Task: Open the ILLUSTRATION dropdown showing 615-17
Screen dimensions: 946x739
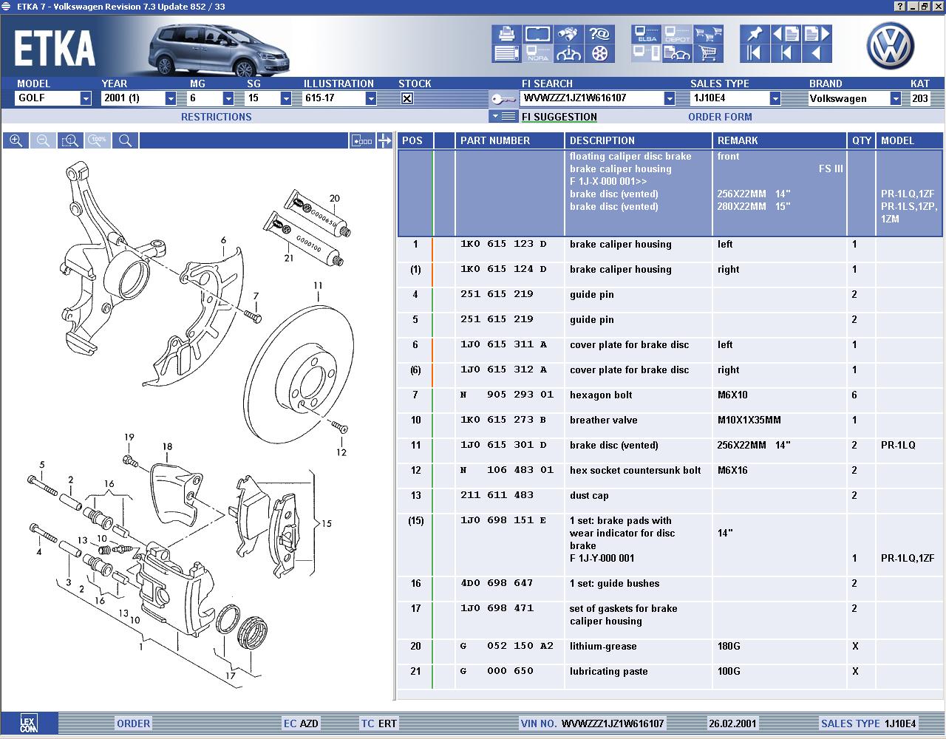Action: 371,98
